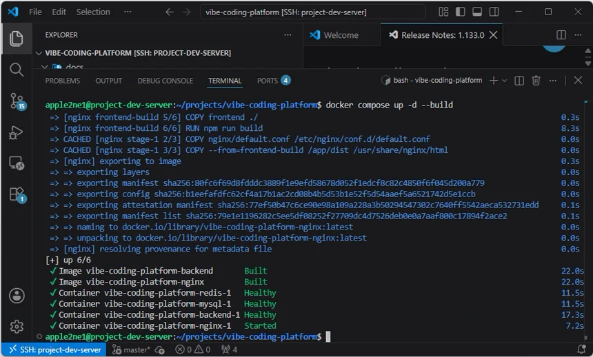Open the Search view in activity bar

[17, 70]
